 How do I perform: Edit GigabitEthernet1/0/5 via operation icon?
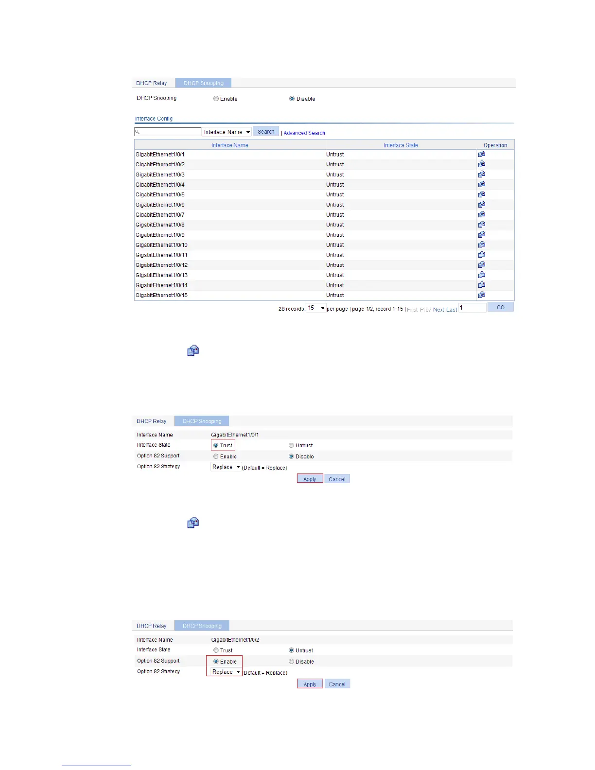[482, 194]
